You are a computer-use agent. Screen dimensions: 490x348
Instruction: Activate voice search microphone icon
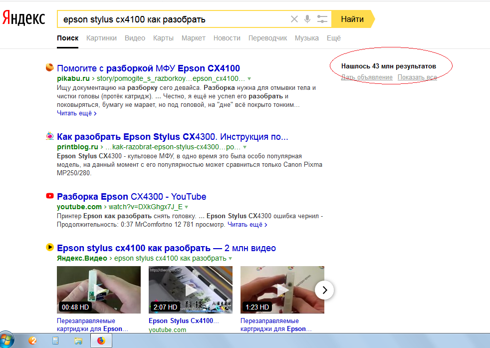pos(307,19)
